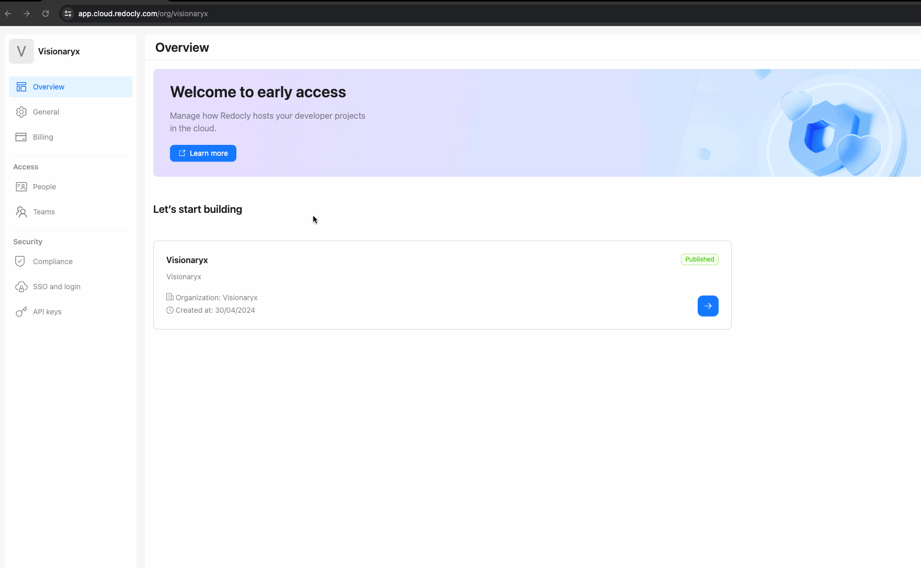Open site information icon in address bar

pyautogui.click(x=68, y=14)
